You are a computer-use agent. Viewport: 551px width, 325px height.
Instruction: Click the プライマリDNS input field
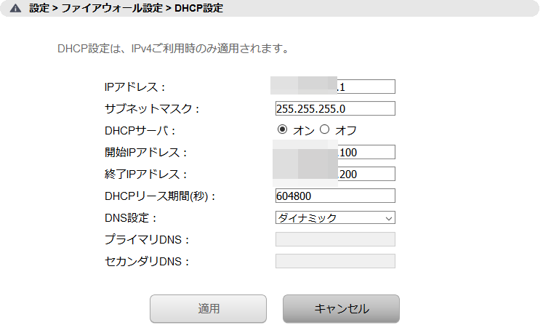tap(335, 239)
